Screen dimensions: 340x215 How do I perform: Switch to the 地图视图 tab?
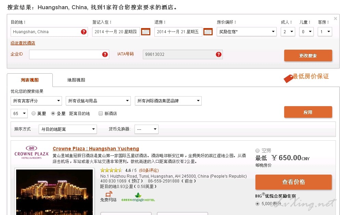(76, 80)
